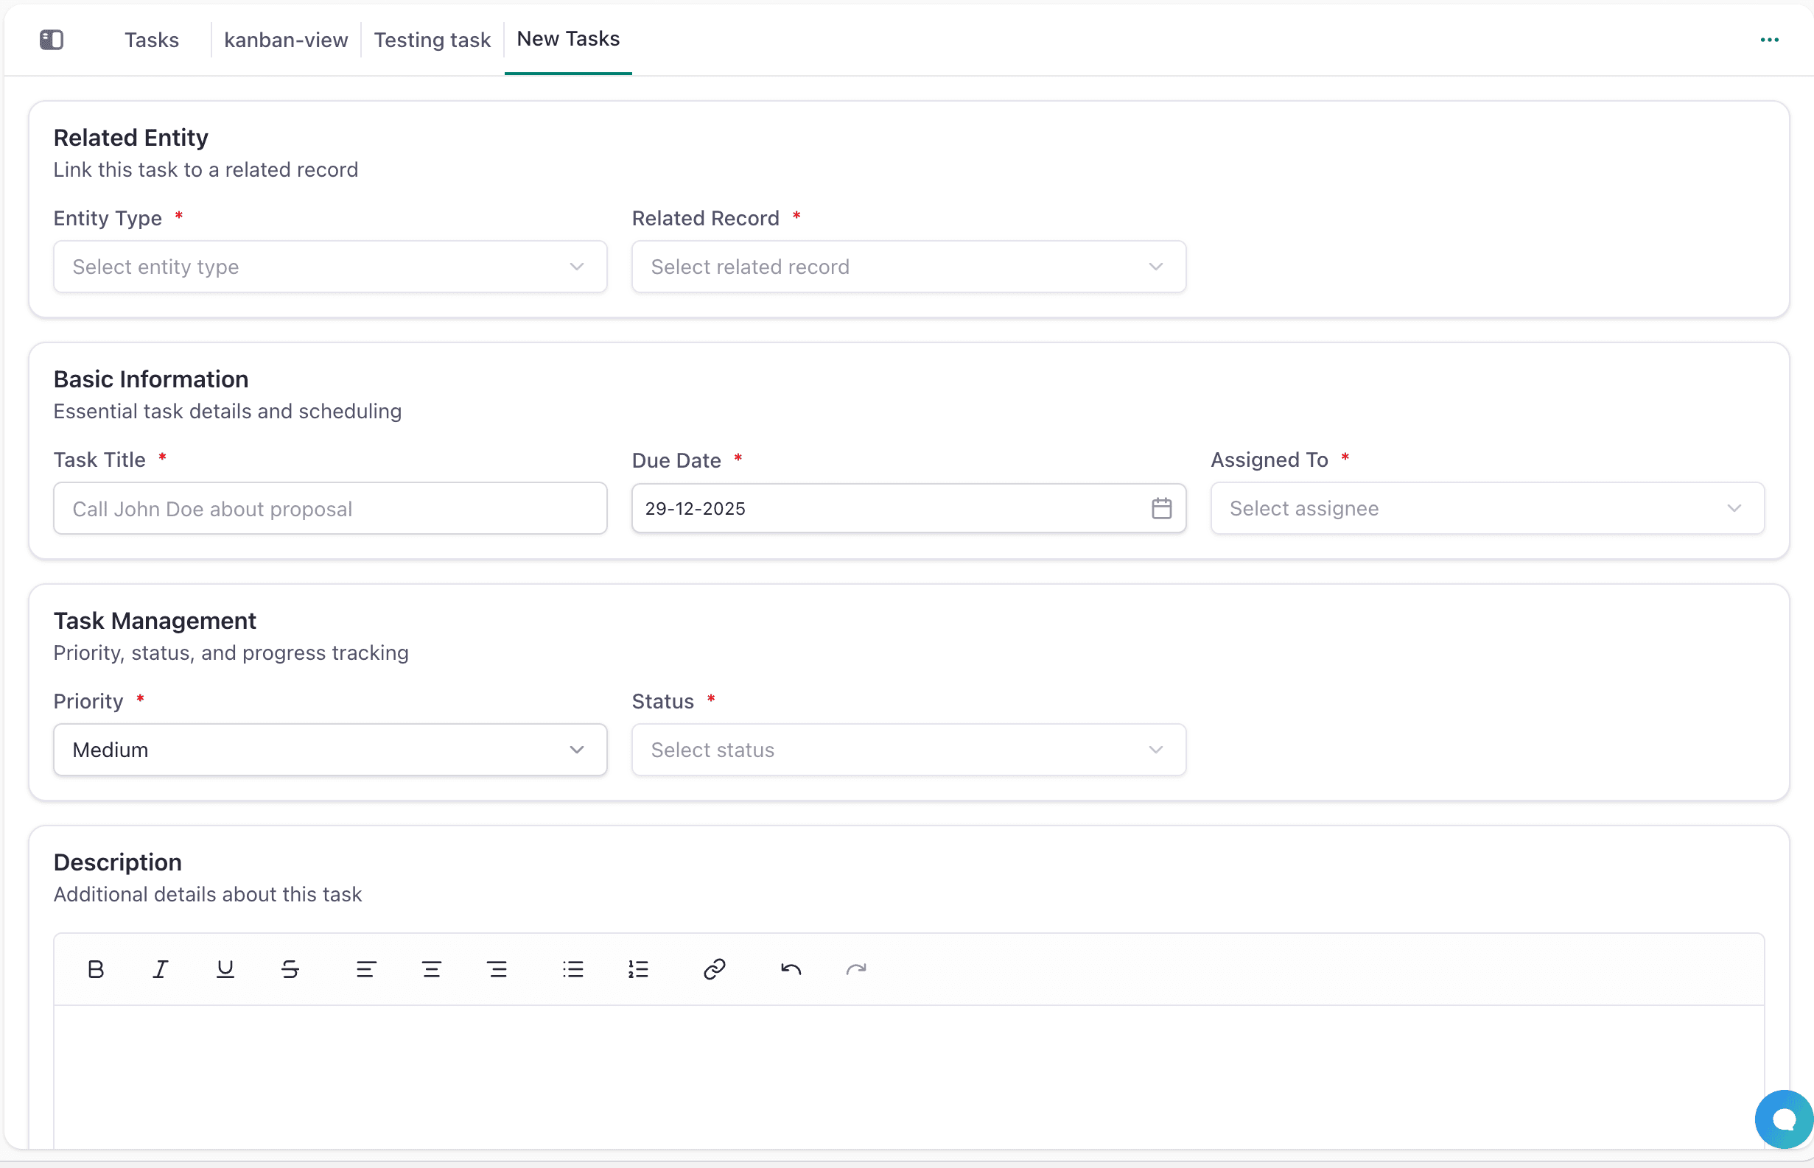This screenshot has width=1814, height=1168.
Task: Redo the last edit
Action: click(x=855, y=968)
